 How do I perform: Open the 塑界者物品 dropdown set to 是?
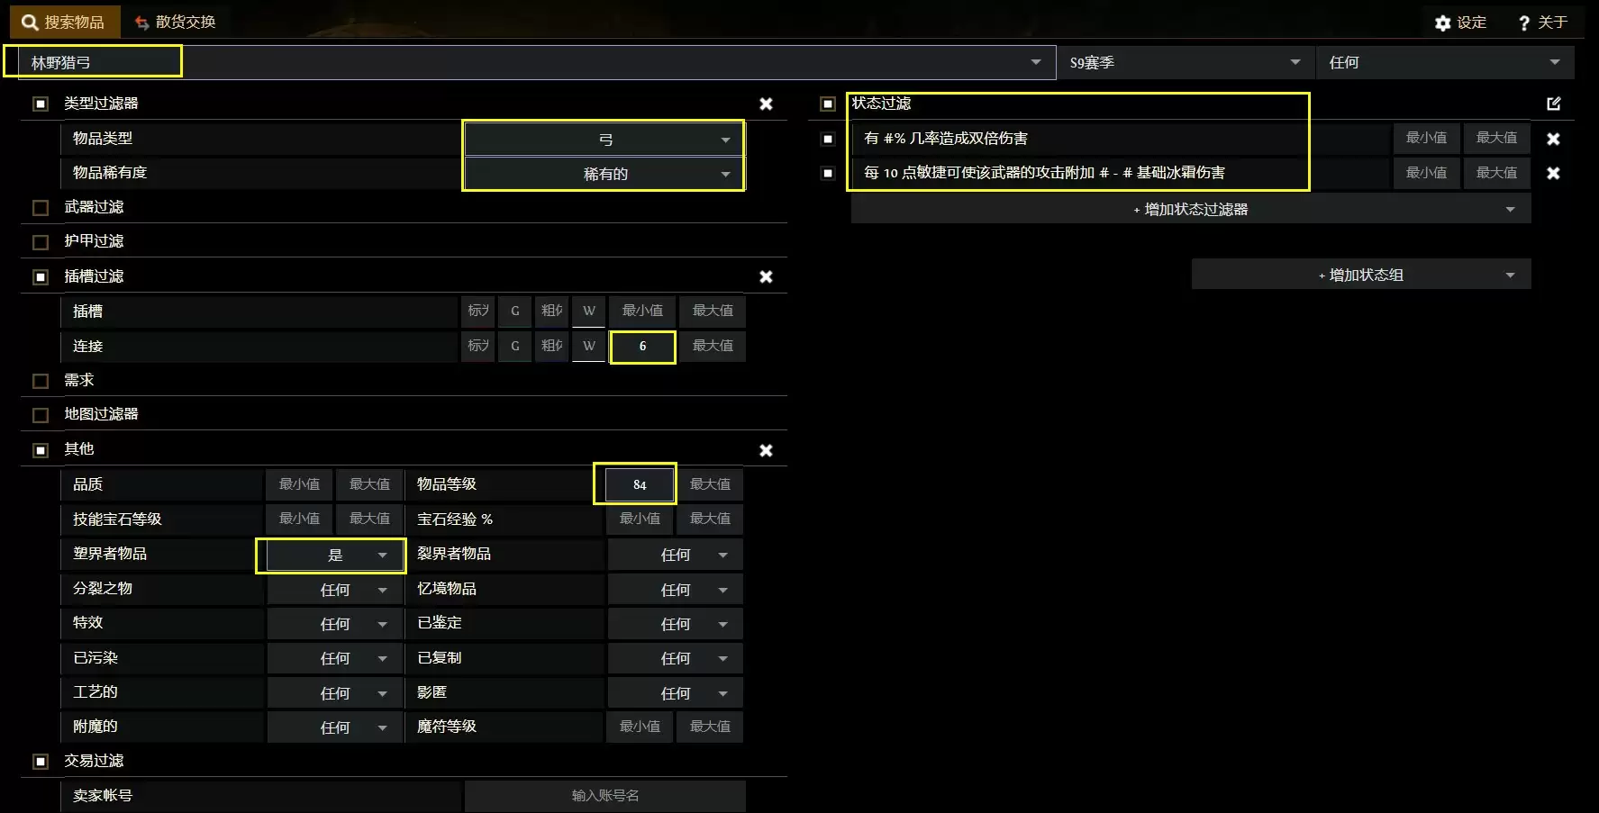334,556
